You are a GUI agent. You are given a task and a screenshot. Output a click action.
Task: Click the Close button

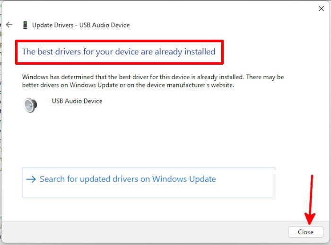tap(305, 232)
